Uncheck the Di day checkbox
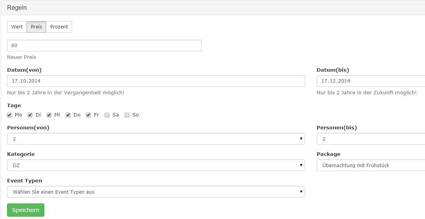Image resolution: width=425 pixels, height=219 pixels. pyautogui.click(x=30, y=115)
